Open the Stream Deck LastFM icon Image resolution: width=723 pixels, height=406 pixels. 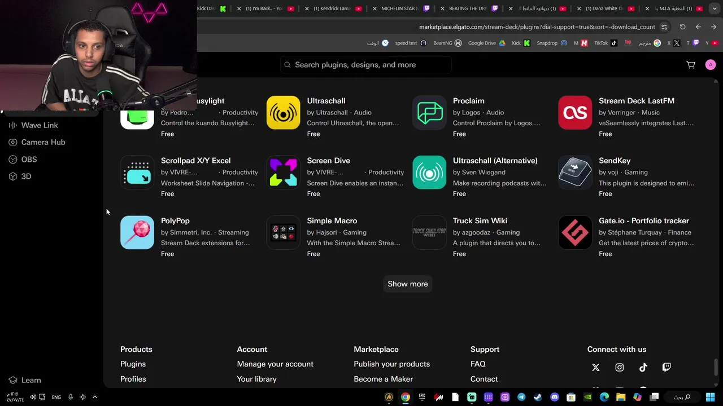[575, 112]
